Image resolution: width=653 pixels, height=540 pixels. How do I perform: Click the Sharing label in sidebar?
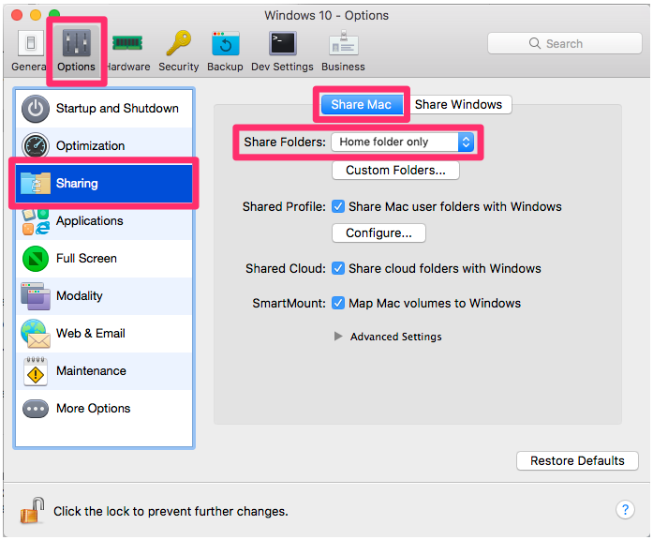tap(77, 184)
